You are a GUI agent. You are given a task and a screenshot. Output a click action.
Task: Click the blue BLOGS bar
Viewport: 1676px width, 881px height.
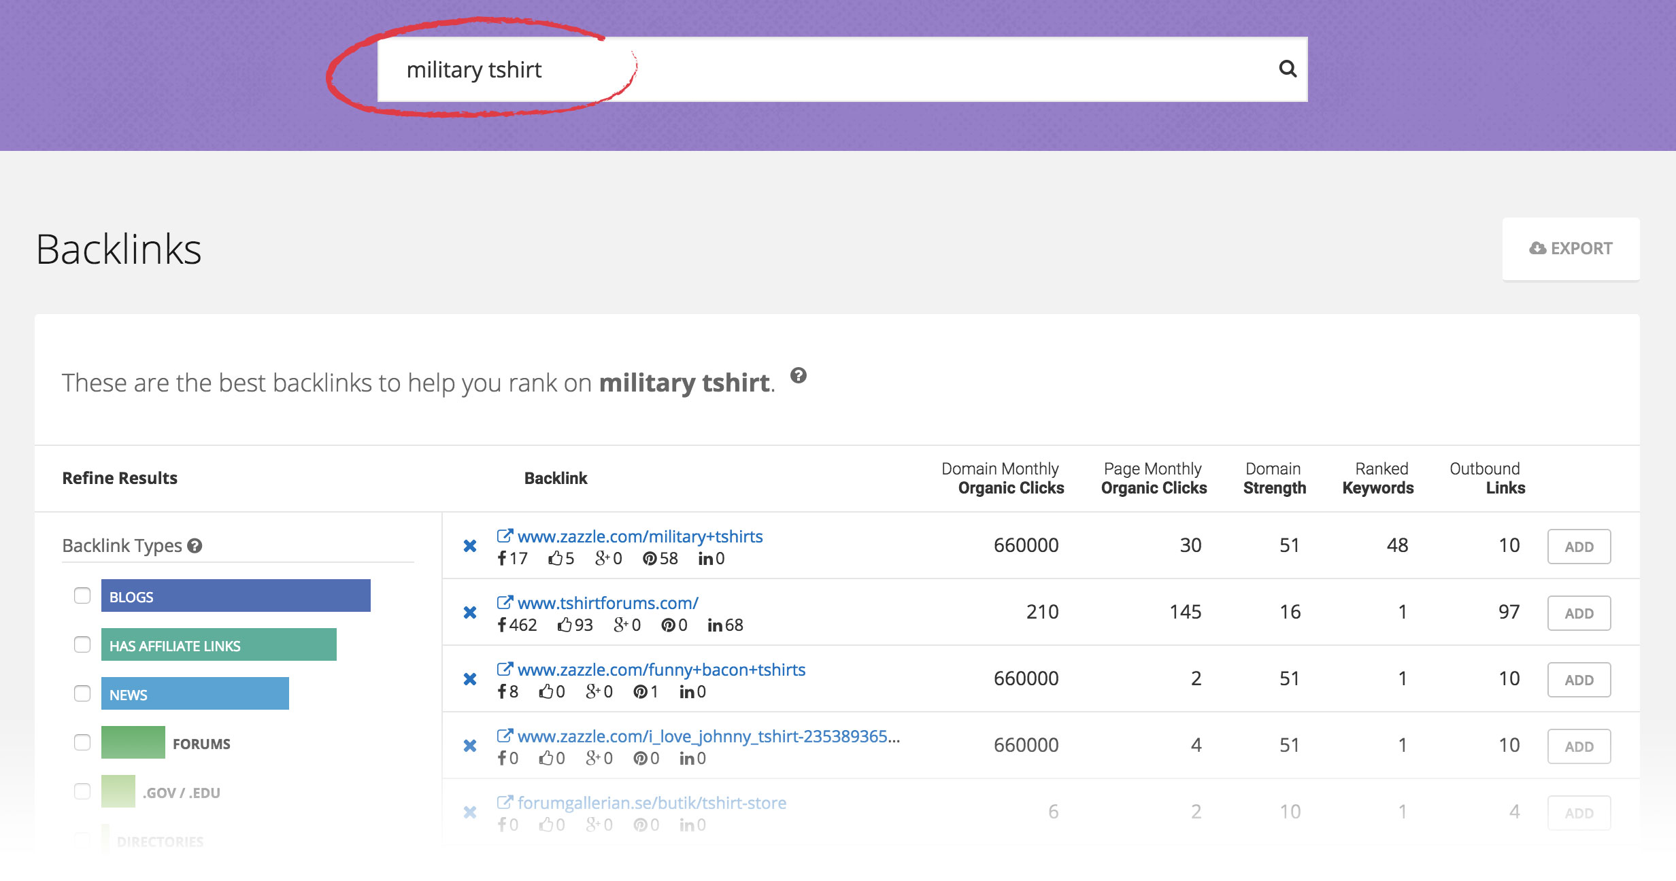pos(235,595)
